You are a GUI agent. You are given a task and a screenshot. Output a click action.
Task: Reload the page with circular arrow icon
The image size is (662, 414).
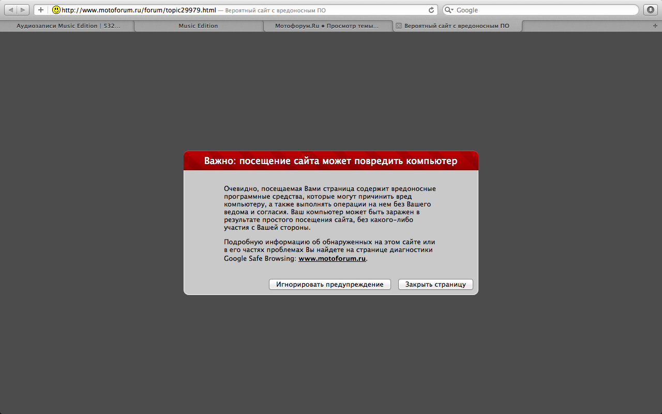click(x=431, y=10)
